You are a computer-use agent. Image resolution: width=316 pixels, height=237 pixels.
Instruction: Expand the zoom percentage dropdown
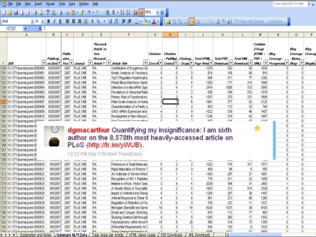click(158, 13)
